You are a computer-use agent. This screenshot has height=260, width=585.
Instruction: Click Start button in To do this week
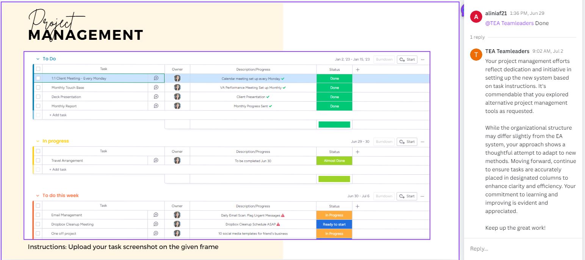pos(407,196)
